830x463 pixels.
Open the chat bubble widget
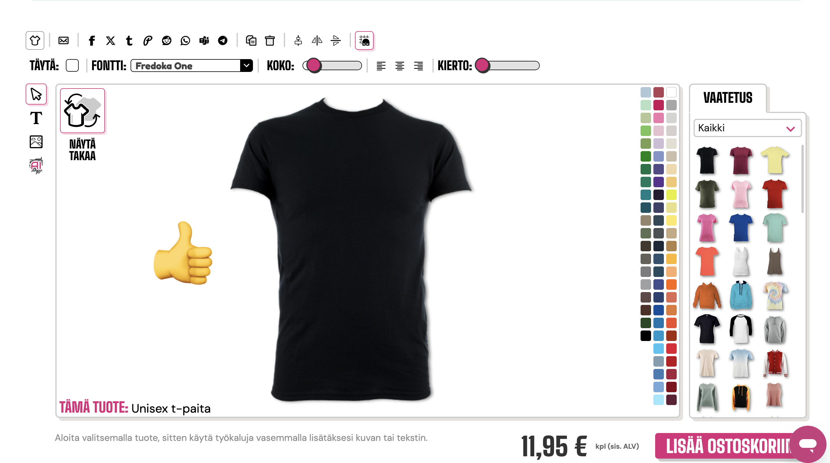pyautogui.click(x=808, y=444)
